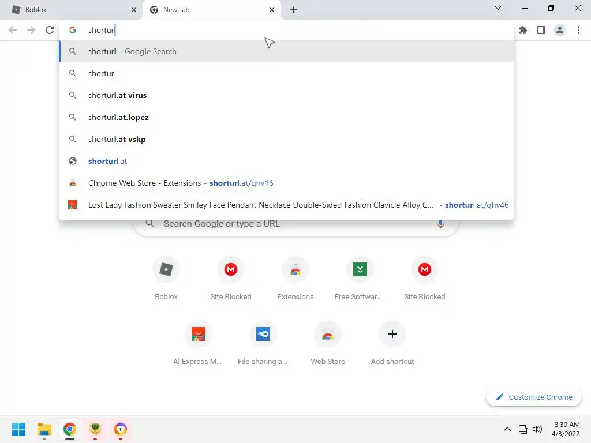
Task: Open the shorturl.at site suggestion
Action: 286,162
